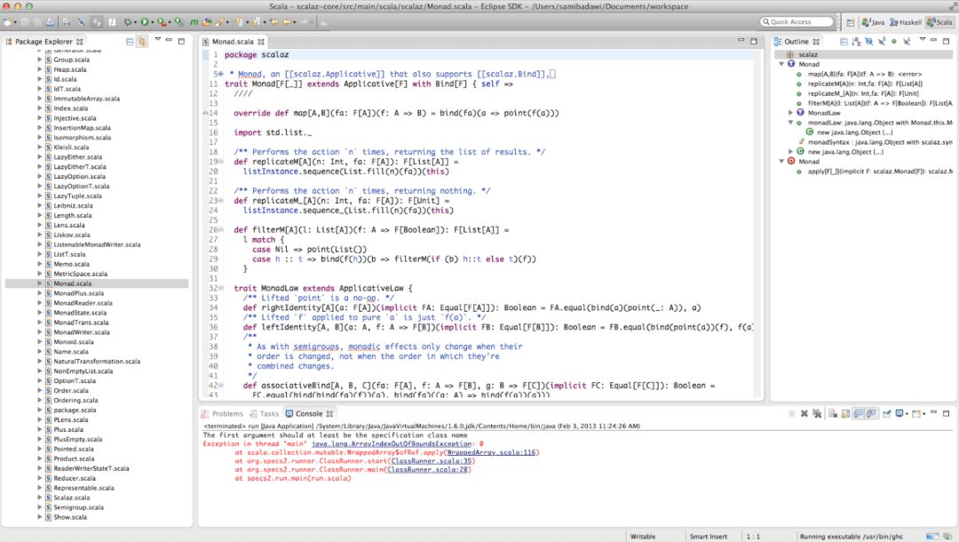Open the ClassRunner.scala:35 stack trace link

coord(432,461)
